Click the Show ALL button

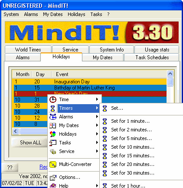(x=29, y=142)
